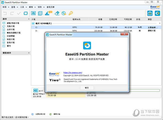Click the disk icon beside 磁片 0(MBR磁片)
This screenshot has height=120, width=163.
(x=33, y=23)
